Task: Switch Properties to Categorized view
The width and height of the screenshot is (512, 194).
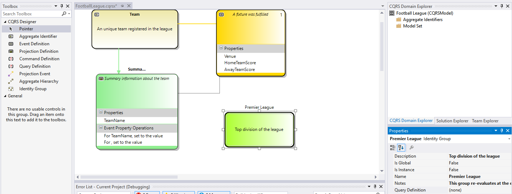Action: point(393,148)
